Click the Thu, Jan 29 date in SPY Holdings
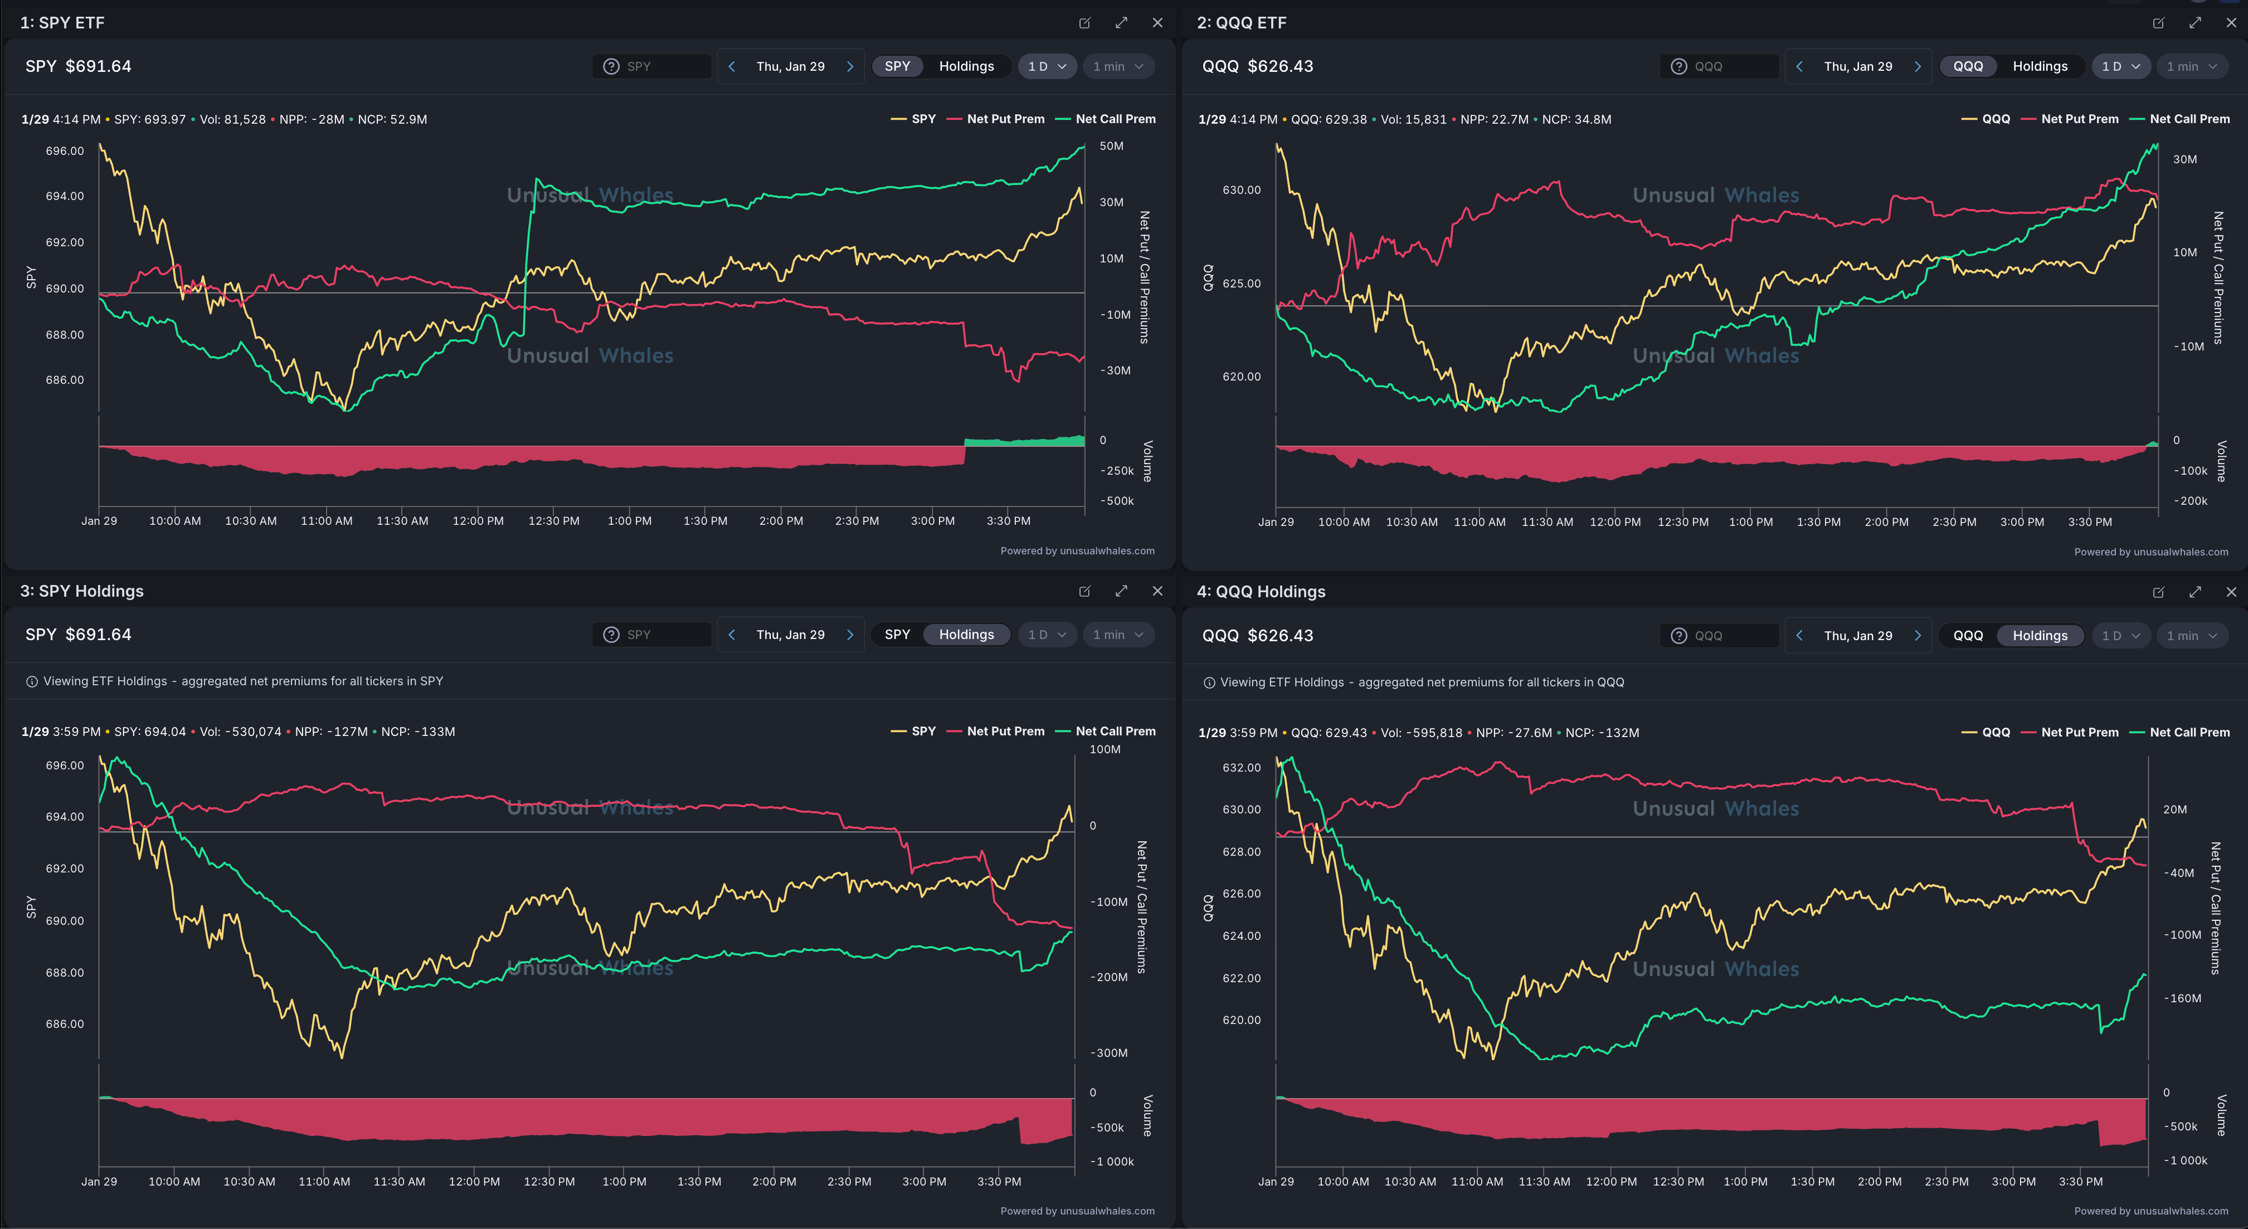 click(790, 635)
